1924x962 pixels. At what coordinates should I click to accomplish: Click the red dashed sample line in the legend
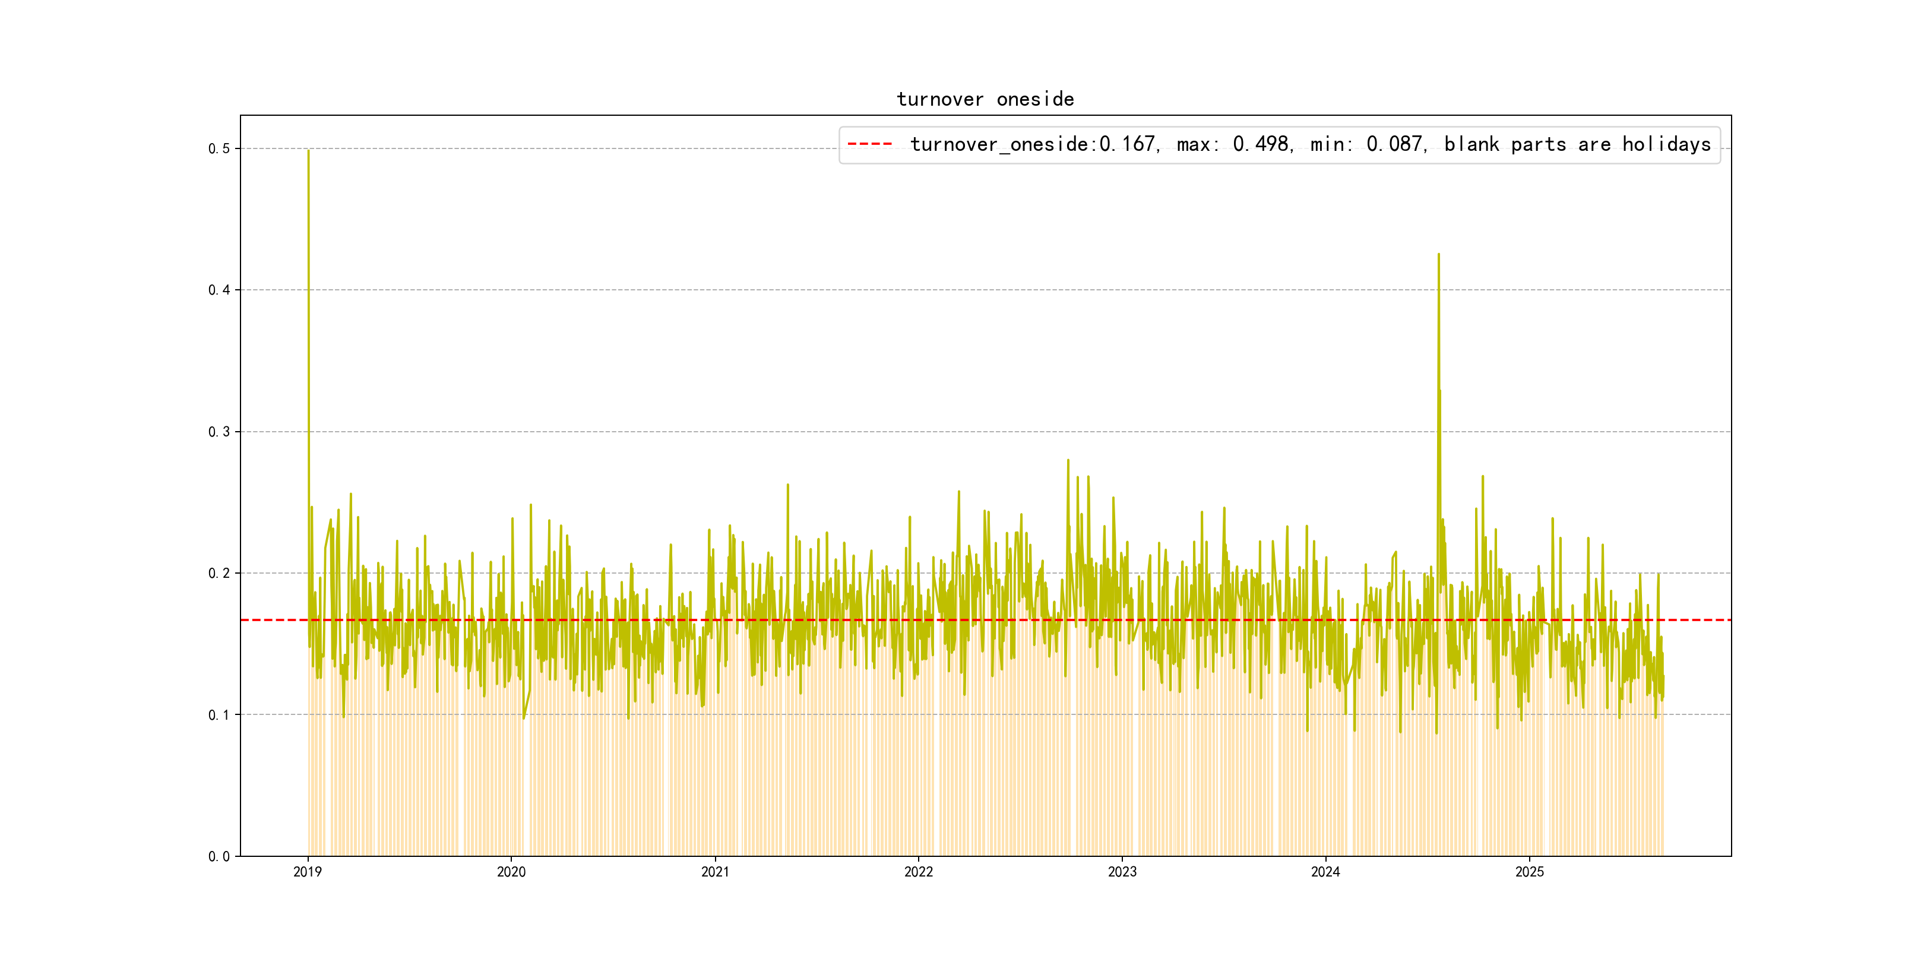[869, 144]
